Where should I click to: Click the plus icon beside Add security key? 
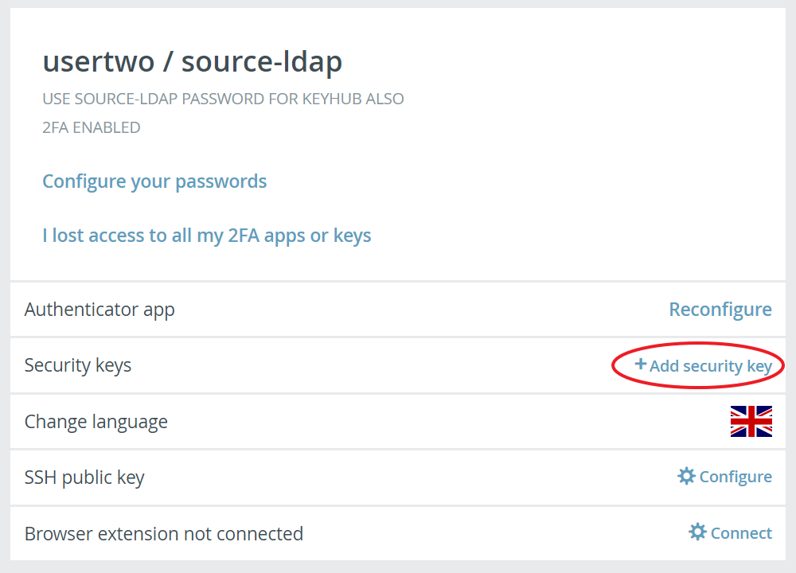pyautogui.click(x=641, y=364)
